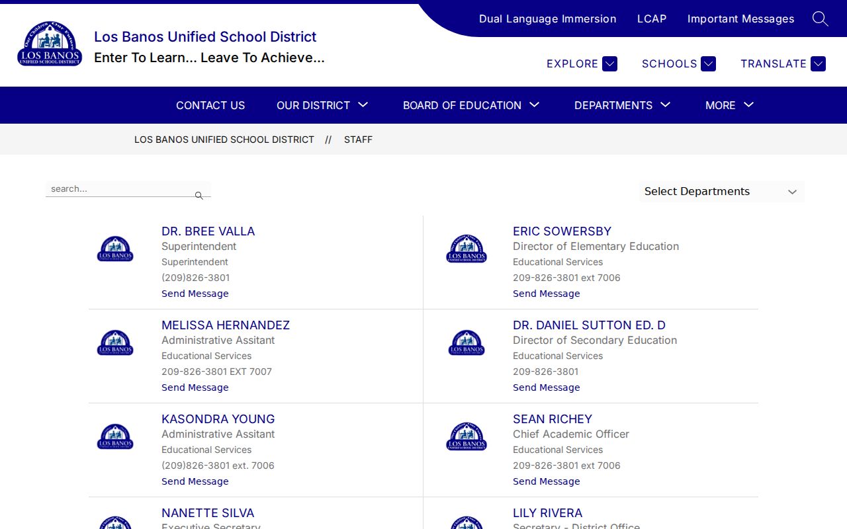Open the TRANSLATE dropdown
The width and height of the screenshot is (847, 529).
click(x=783, y=63)
